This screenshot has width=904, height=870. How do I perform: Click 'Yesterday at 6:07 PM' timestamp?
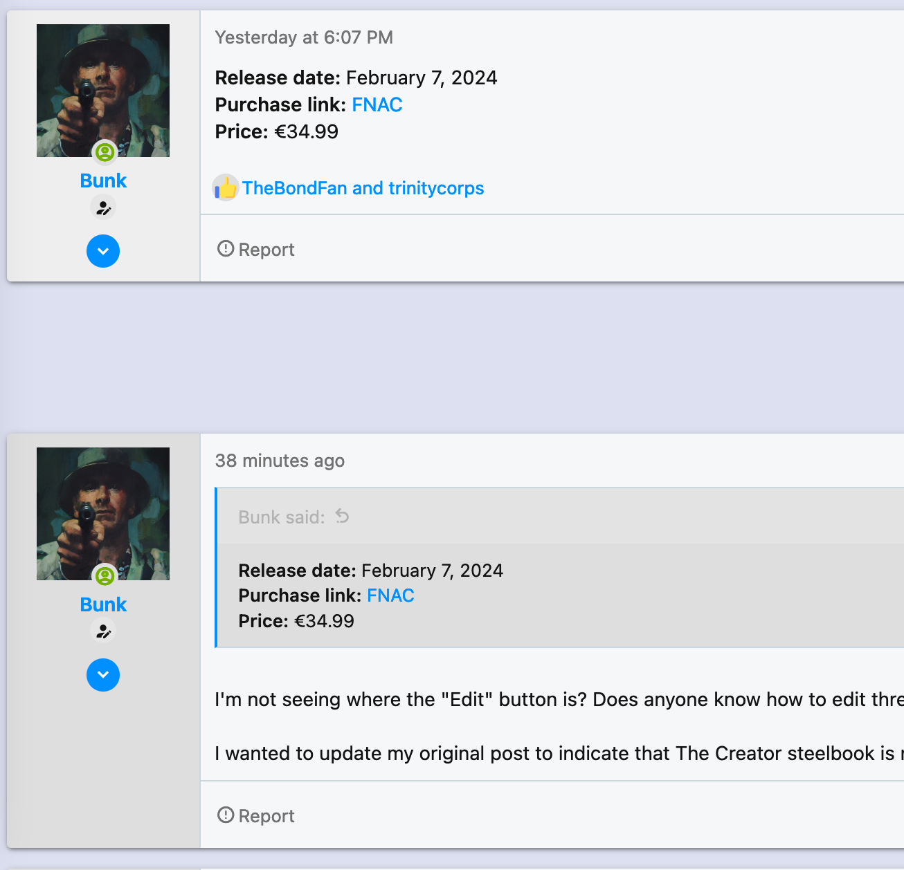[x=304, y=37]
